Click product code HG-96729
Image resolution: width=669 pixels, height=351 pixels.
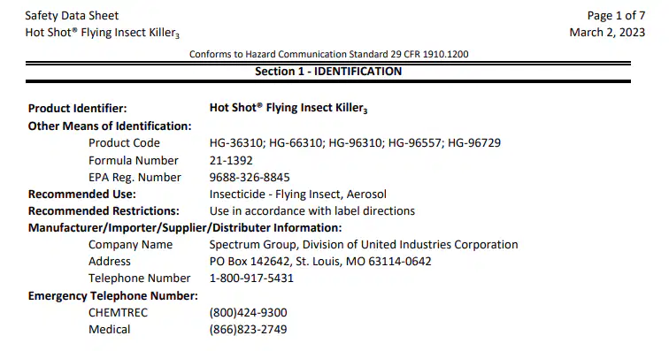(x=474, y=143)
